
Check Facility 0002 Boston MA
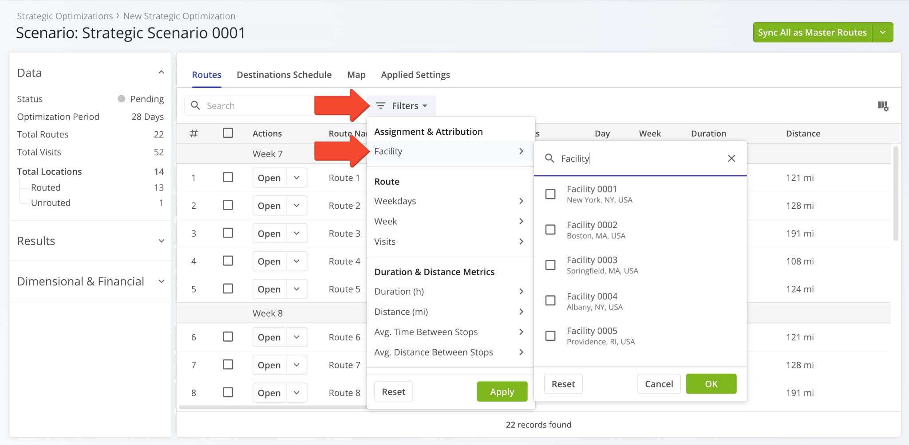point(550,229)
